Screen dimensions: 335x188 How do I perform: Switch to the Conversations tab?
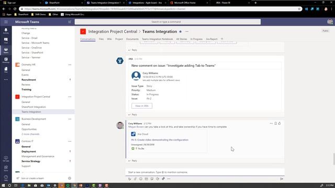pyautogui.click(x=87, y=39)
